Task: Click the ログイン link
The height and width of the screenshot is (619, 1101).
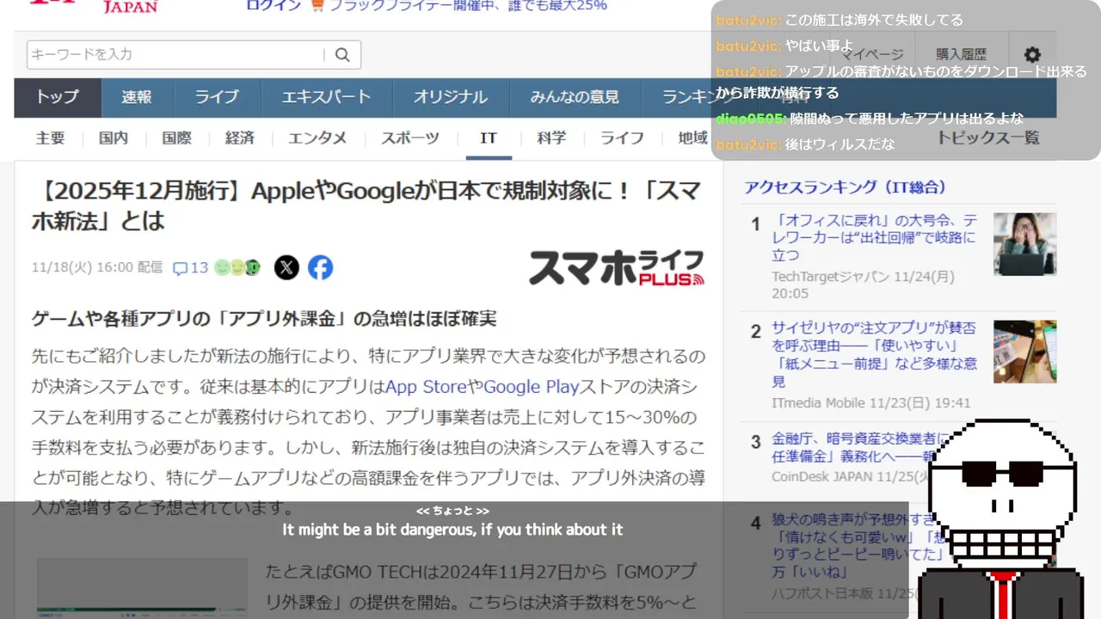Action: coord(274,5)
